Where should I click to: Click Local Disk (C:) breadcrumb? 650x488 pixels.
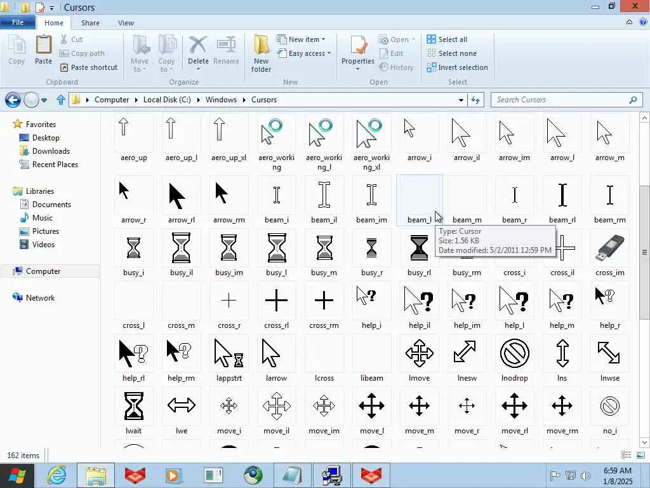click(x=167, y=100)
